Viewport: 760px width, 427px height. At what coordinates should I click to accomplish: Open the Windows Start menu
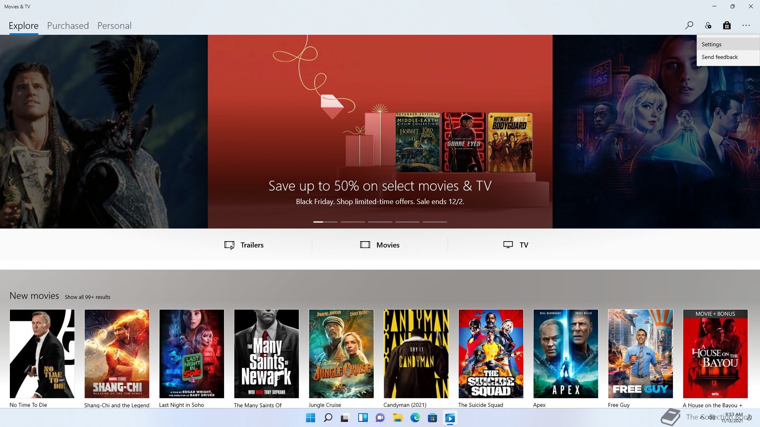point(311,418)
